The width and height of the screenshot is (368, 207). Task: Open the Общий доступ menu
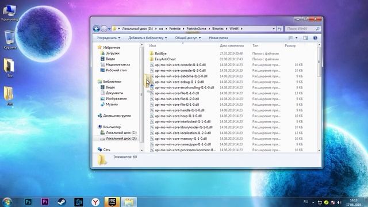point(188,38)
